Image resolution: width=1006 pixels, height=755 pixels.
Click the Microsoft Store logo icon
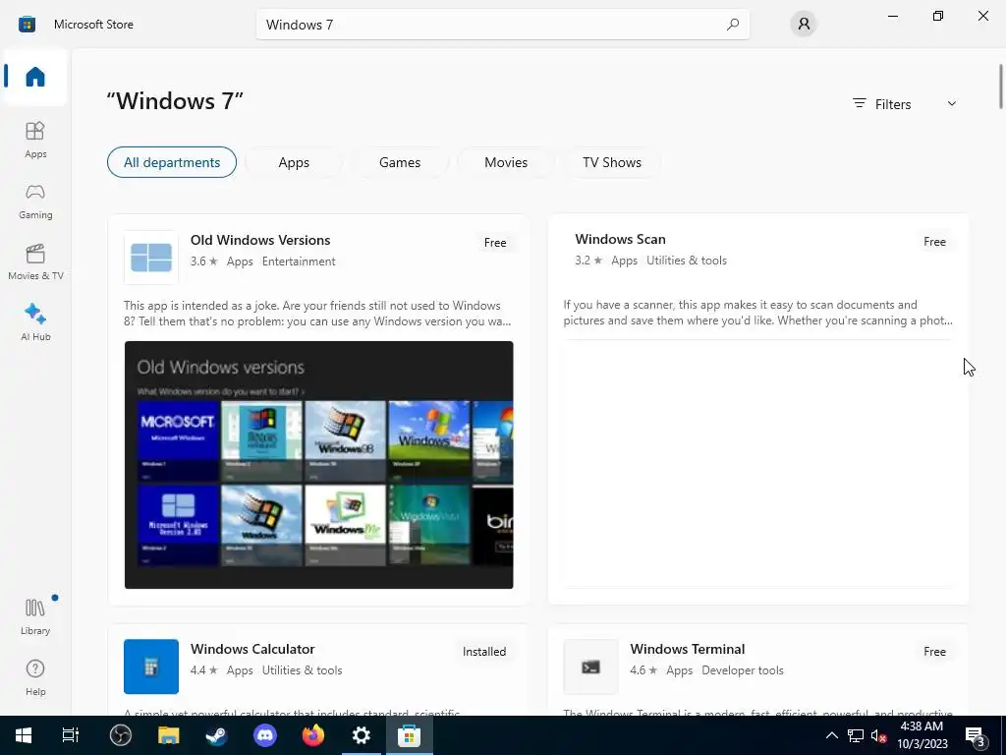coord(27,25)
